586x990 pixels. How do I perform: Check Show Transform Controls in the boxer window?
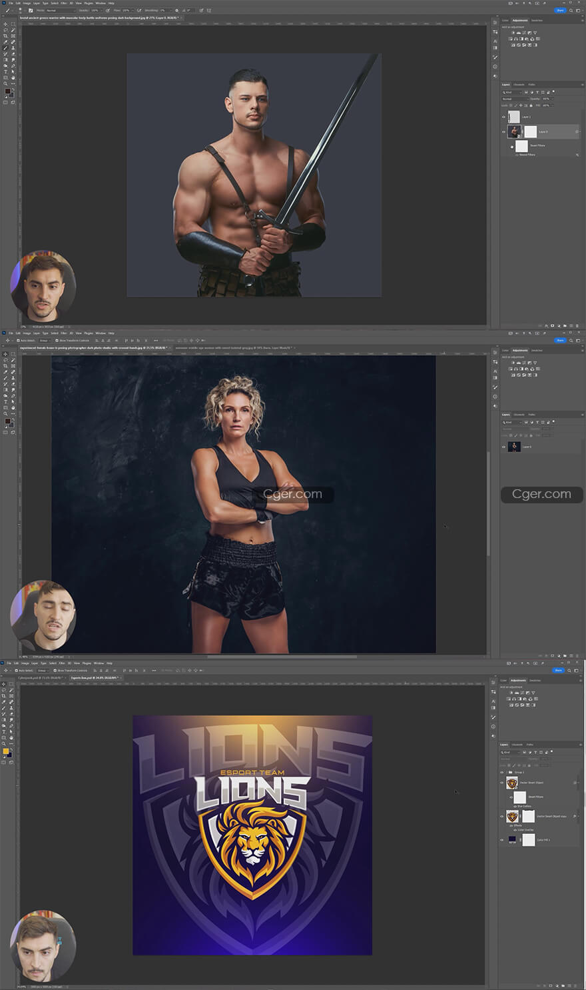point(58,340)
